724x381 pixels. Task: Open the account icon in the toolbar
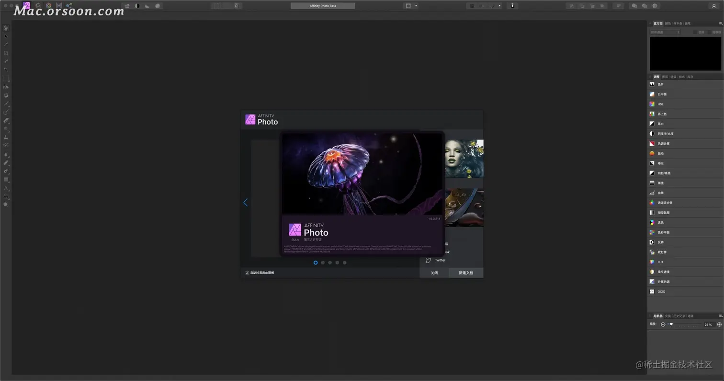(x=714, y=6)
